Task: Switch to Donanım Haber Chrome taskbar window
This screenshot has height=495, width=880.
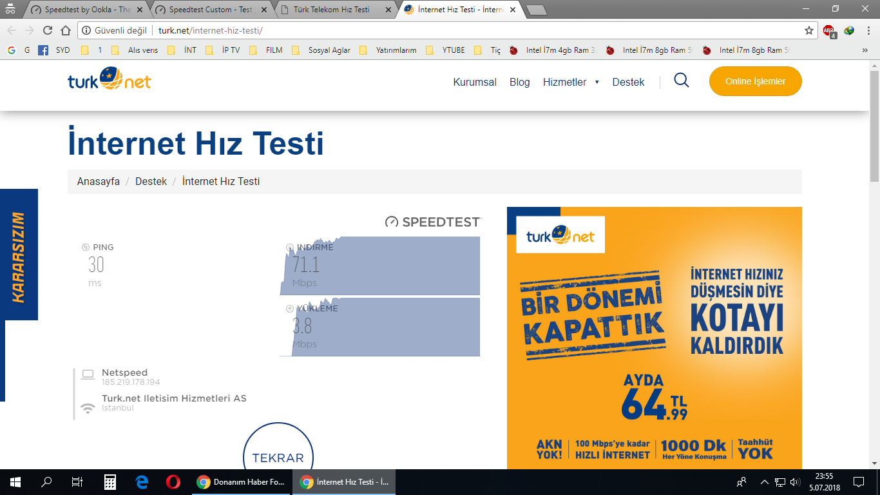Action: pyautogui.click(x=240, y=482)
